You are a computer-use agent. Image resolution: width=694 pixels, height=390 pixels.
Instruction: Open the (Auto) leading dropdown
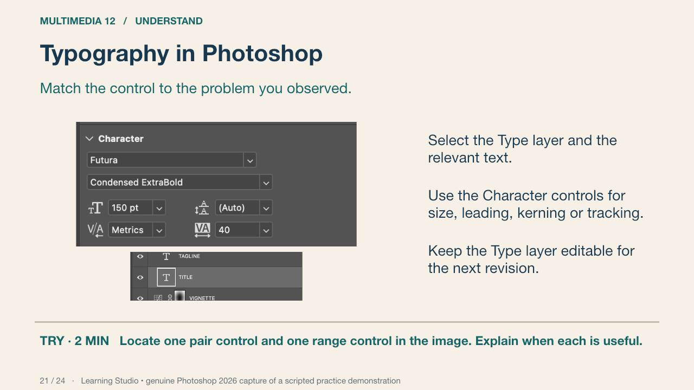(266, 208)
